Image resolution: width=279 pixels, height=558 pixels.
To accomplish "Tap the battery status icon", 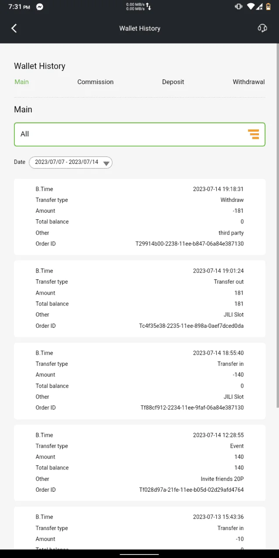I will (x=269, y=7).
